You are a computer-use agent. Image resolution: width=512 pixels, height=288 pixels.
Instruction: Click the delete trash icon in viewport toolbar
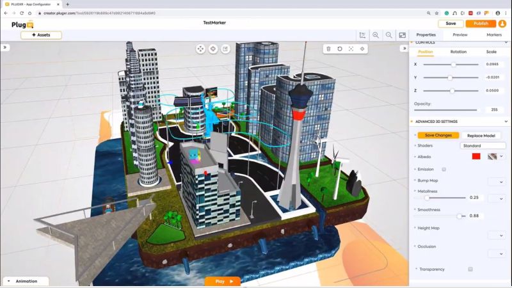click(328, 49)
